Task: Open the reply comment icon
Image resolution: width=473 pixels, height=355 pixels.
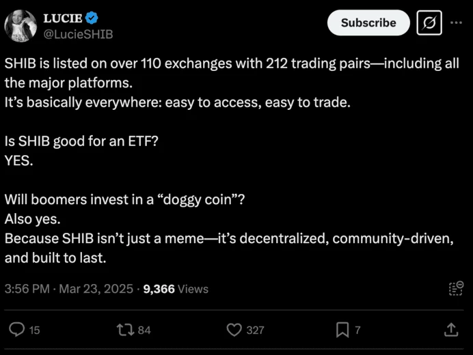Action: point(17,330)
